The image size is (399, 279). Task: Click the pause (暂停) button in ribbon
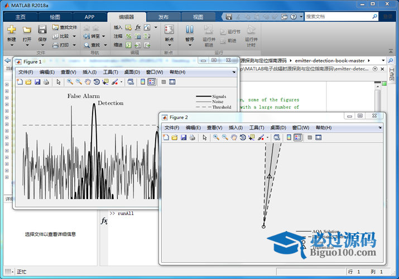pos(190,32)
